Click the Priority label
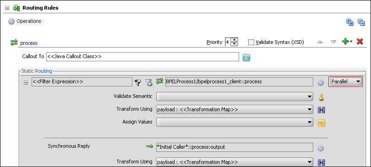Screen dimensions: 371x167 pyautogui.click(x=214, y=42)
